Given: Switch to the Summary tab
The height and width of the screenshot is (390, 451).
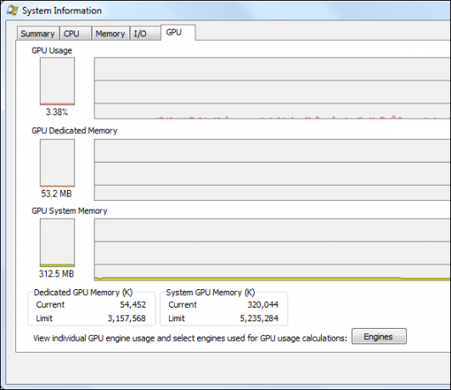Looking at the screenshot, I should 38,33.
